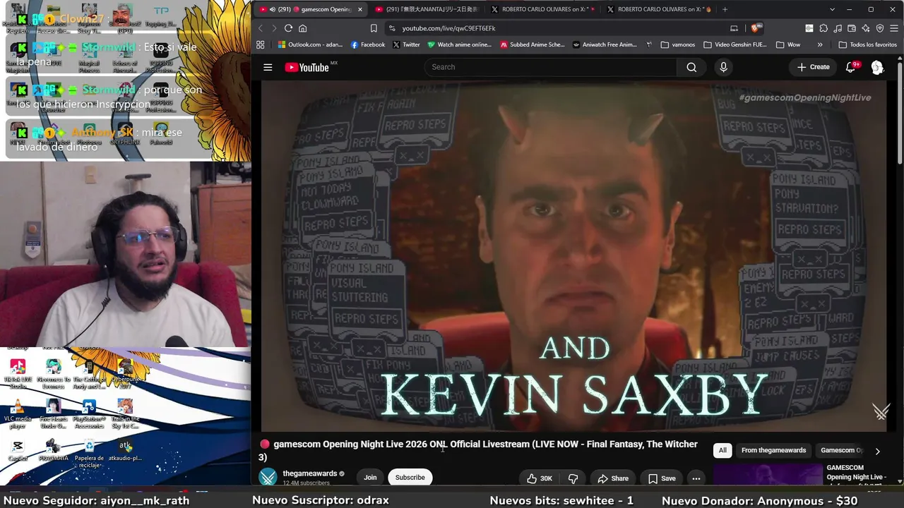Open the browser tab search dropdown
Screen dimensions: 904x508
point(832,9)
